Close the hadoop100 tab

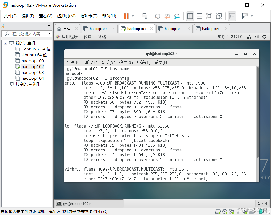pos(114,28)
